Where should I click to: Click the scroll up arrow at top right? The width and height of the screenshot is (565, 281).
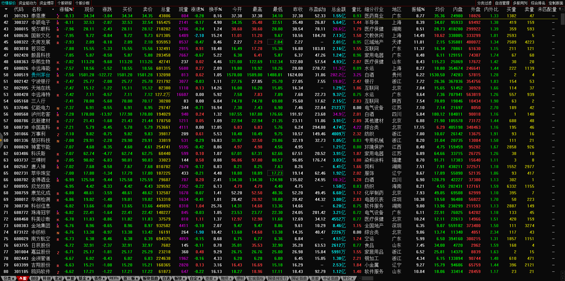pyautogui.click(x=563, y=10)
